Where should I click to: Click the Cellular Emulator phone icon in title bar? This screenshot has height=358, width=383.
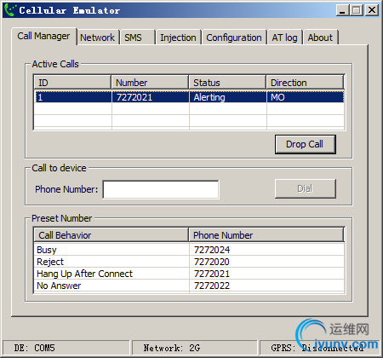[x=10, y=10]
